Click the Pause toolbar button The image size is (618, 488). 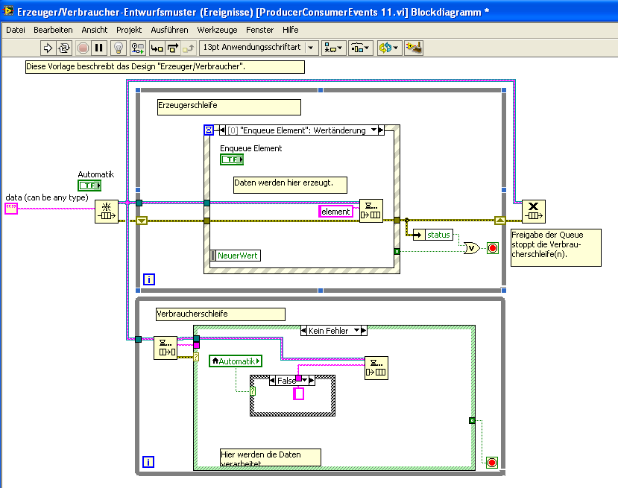(x=99, y=48)
